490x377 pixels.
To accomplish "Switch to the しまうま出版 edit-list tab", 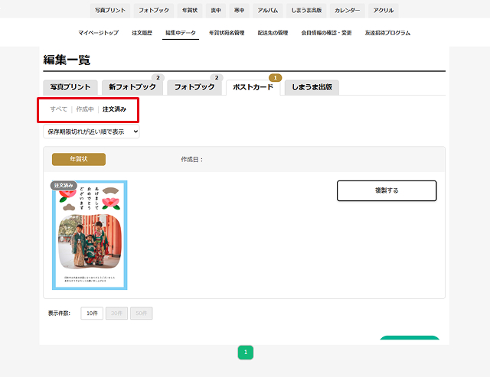I will pos(312,87).
